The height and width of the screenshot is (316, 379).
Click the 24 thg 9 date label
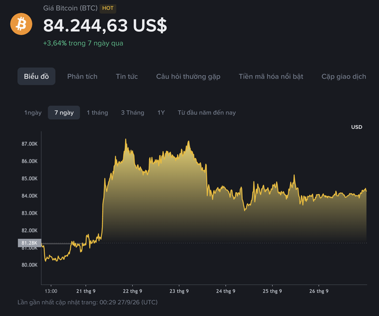(226, 291)
